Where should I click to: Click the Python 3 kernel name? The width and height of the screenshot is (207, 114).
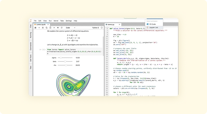(95, 28)
